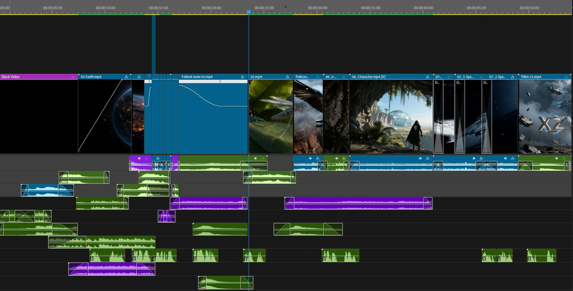Click star icon on audio under Titles 11.mp4
This screenshot has height=291, width=573.
pos(557,158)
